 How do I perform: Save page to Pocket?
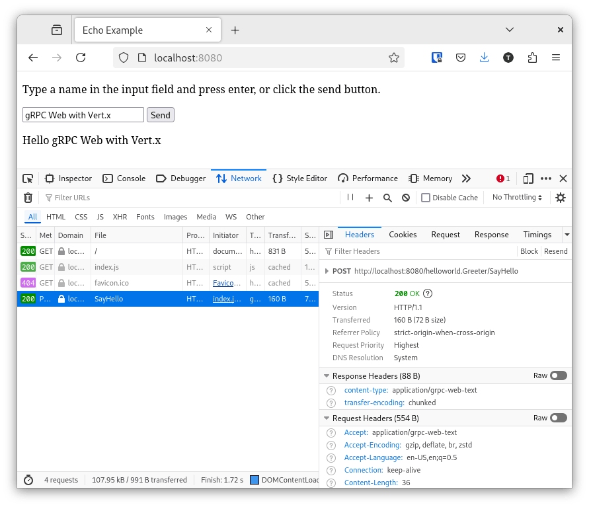tap(461, 58)
